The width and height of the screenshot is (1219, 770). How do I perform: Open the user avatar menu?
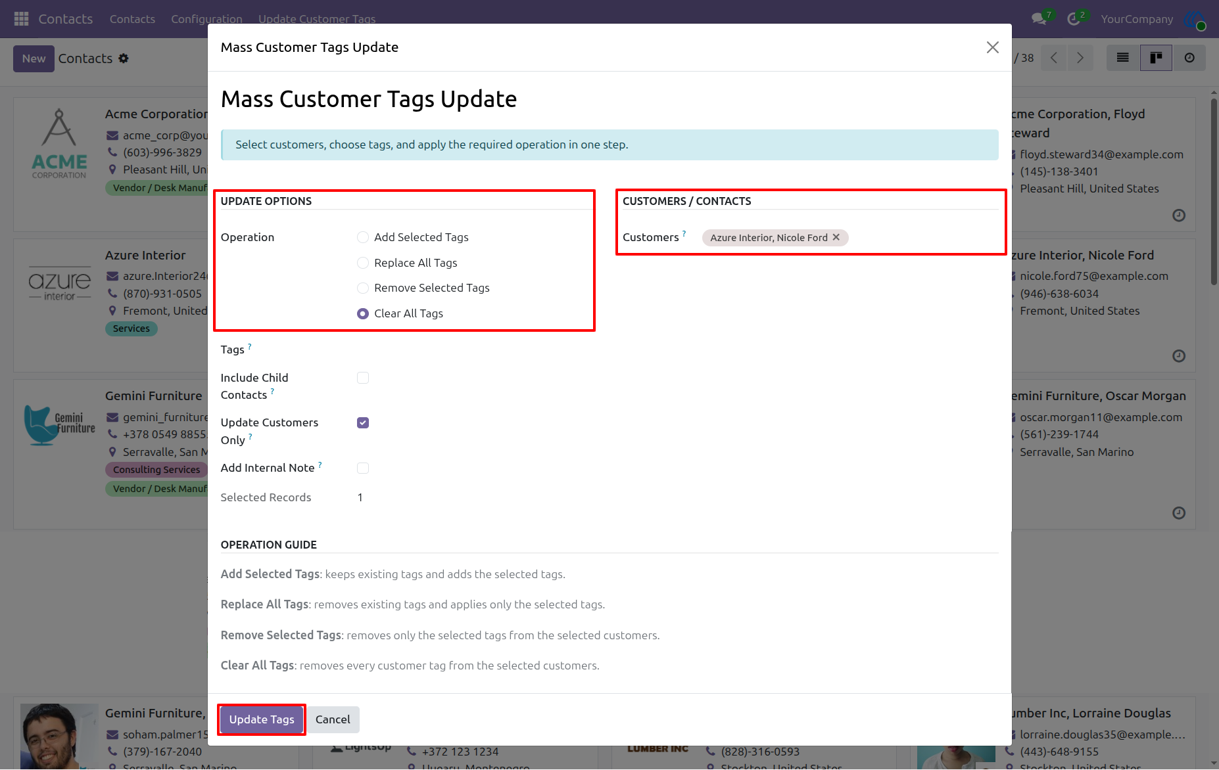point(1195,19)
